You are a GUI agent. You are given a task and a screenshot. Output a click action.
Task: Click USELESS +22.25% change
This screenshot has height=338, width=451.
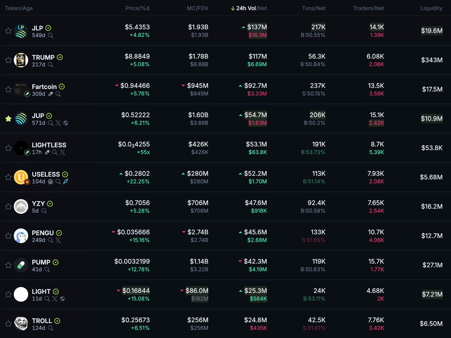[x=138, y=182]
